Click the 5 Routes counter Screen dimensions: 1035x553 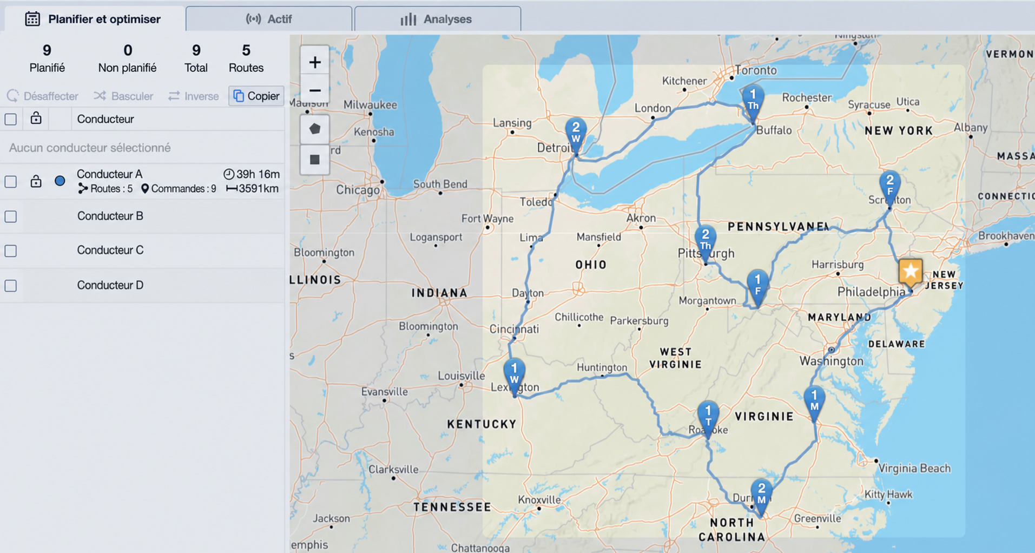coord(246,58)
